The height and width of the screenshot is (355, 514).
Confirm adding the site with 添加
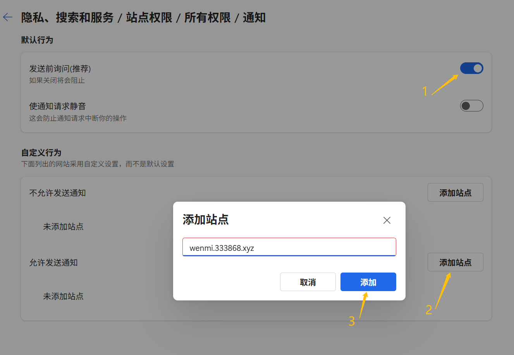tap(368, 282)
